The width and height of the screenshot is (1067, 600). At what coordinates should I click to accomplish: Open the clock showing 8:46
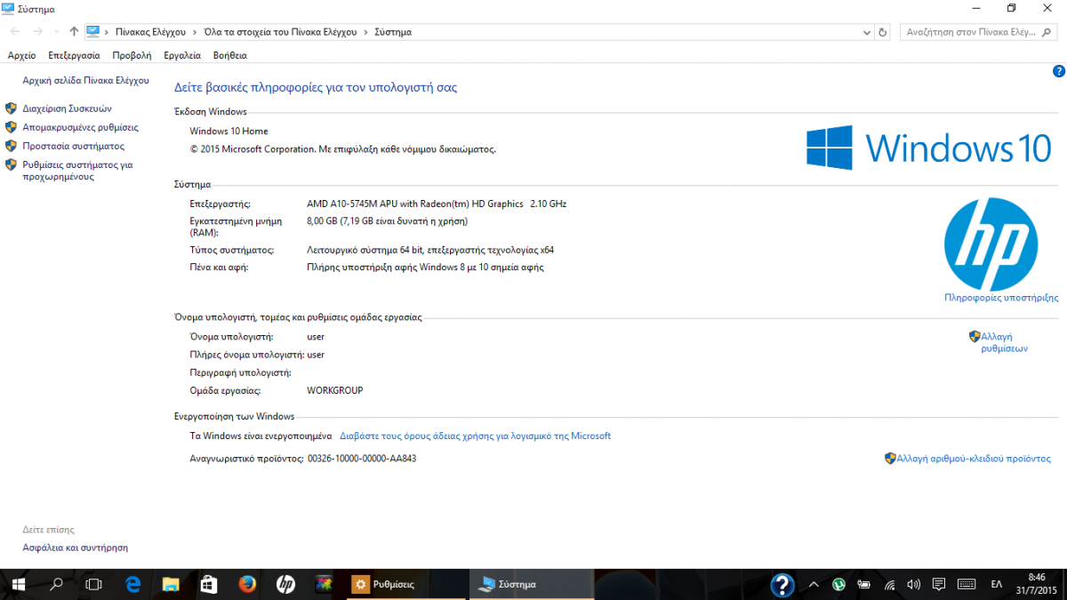[1037, 584]
